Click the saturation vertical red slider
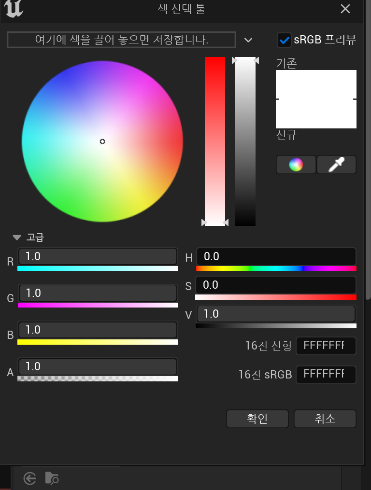 pyautogui.click(x=215, y=141)
